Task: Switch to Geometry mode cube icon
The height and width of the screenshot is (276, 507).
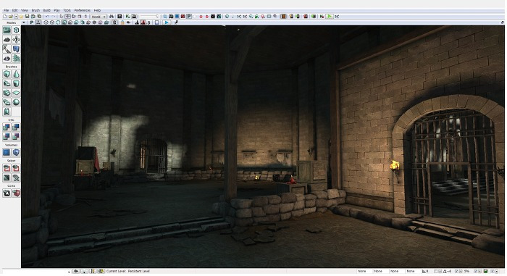Action: [16, 30]
